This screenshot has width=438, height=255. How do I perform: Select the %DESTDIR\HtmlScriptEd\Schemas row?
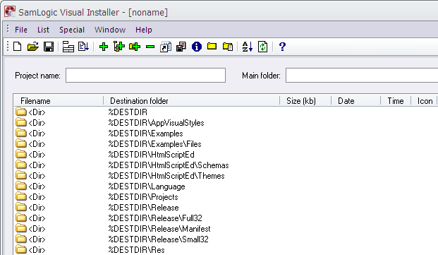pyautogui.click(x=226, y=165)
